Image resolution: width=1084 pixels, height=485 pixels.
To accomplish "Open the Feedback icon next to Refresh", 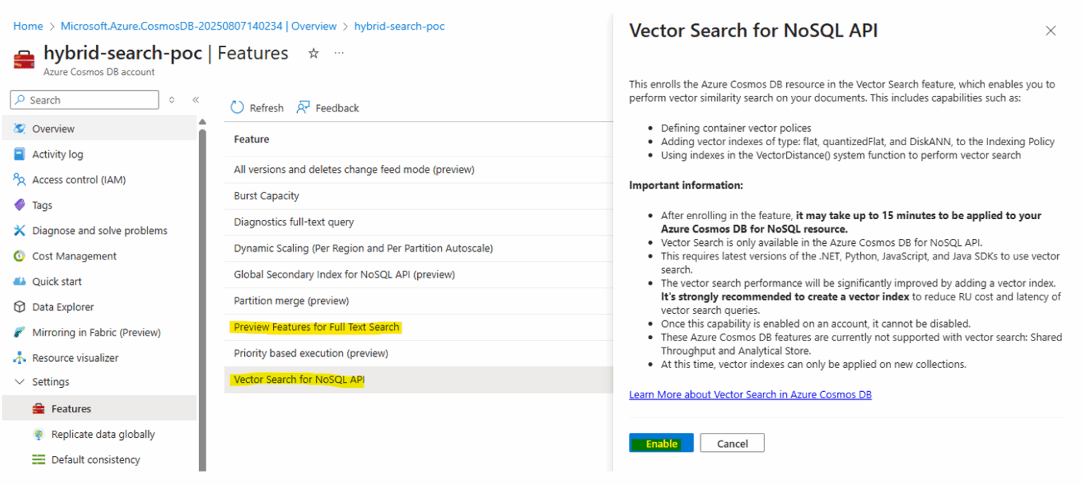I will coord(303,107).
